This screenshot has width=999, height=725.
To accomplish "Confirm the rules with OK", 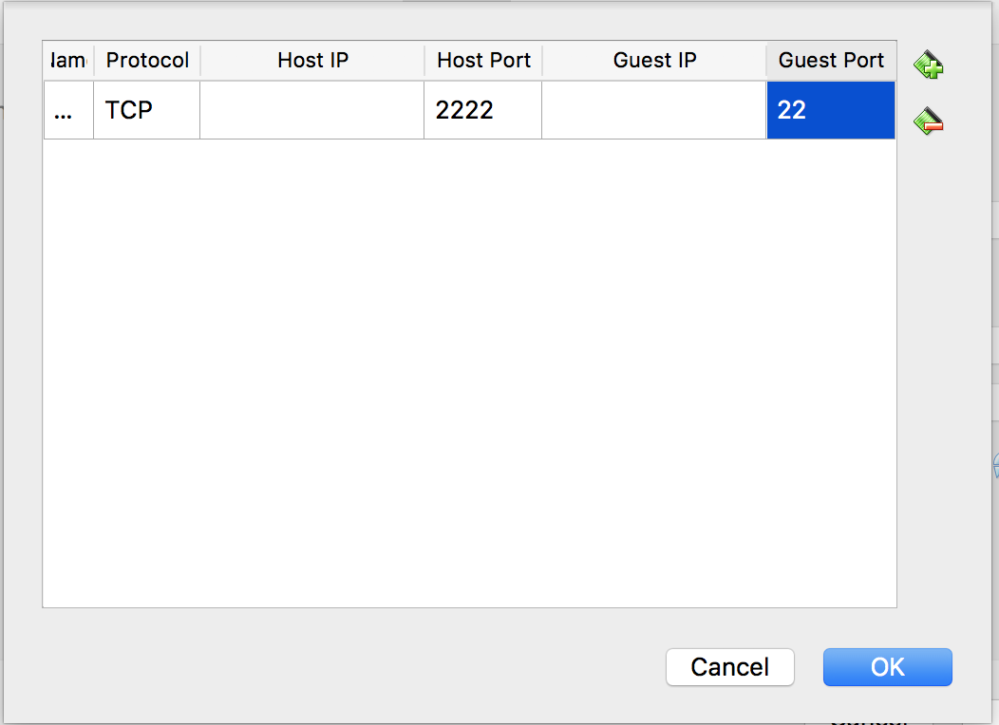I will tap(888, 667).
